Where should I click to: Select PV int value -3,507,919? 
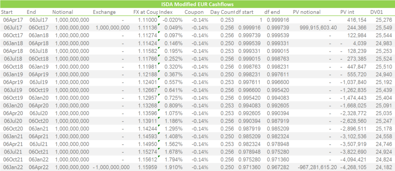353,144
